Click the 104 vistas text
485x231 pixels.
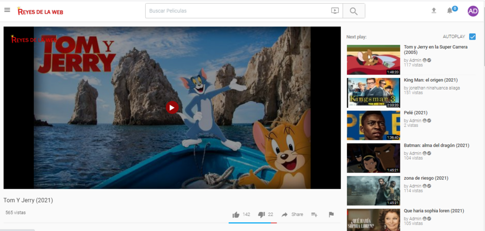click(x=413, y=158)
